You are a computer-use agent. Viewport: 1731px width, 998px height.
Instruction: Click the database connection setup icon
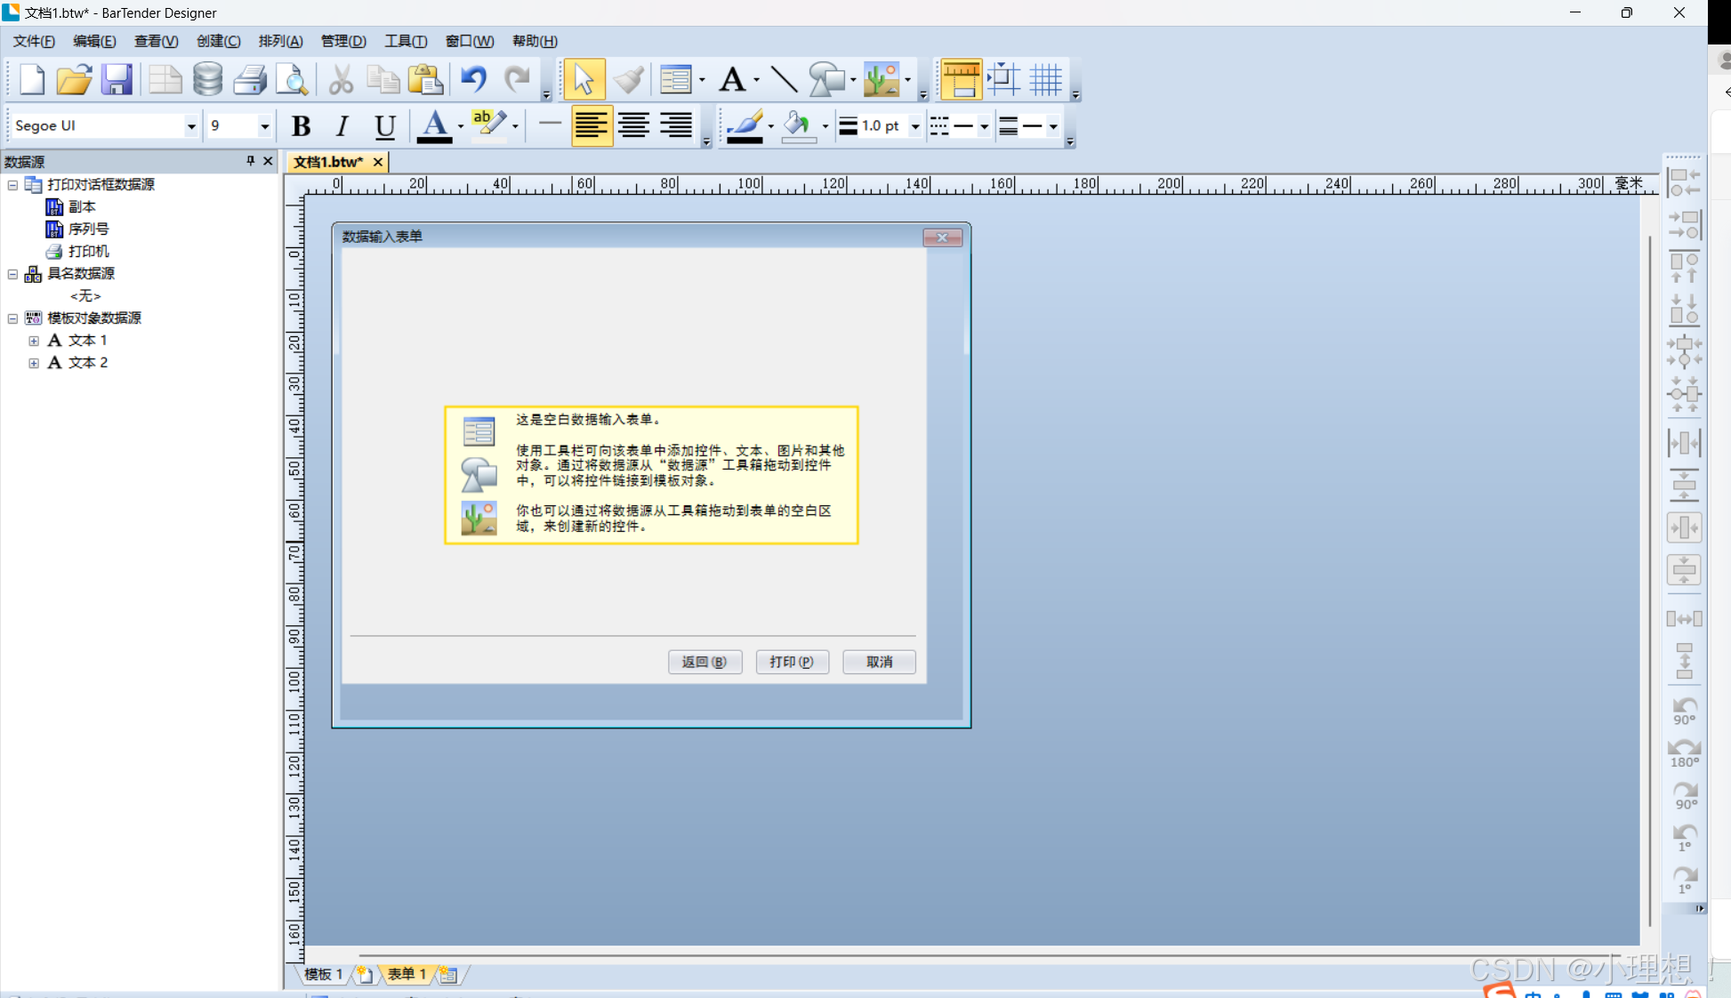207,80
